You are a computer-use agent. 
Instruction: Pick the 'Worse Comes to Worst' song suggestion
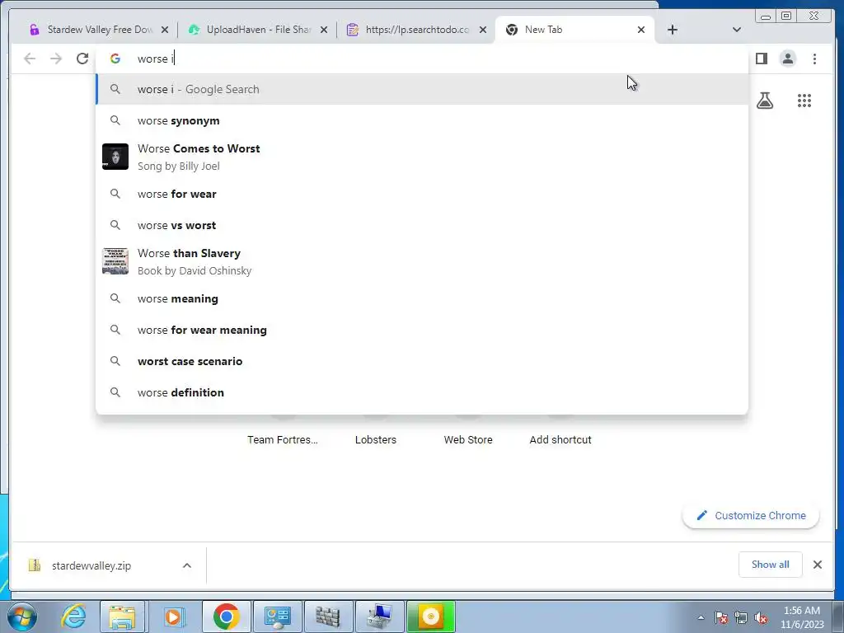[422, 157]
